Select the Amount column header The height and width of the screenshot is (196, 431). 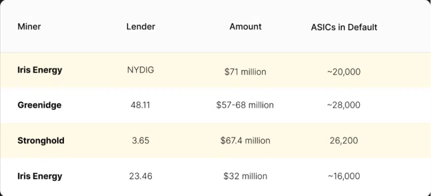point(245,27)
